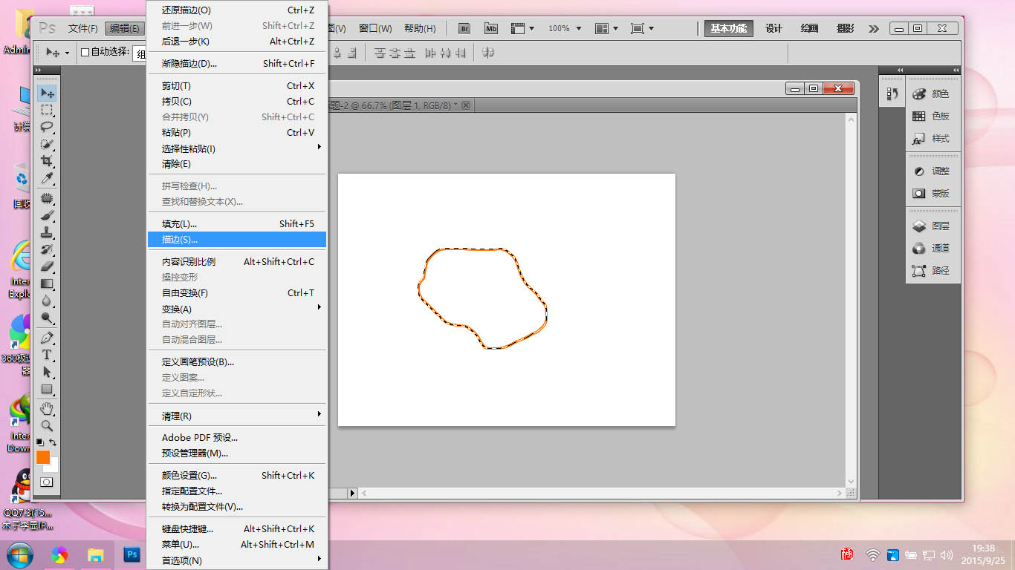Viewport: 1015px width, 570px height.
Task: Open the 调整 (Adjustments) panel
Action: click(933, 171)
